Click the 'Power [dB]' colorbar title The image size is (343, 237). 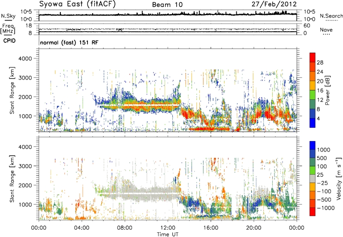tap(327, 90)
